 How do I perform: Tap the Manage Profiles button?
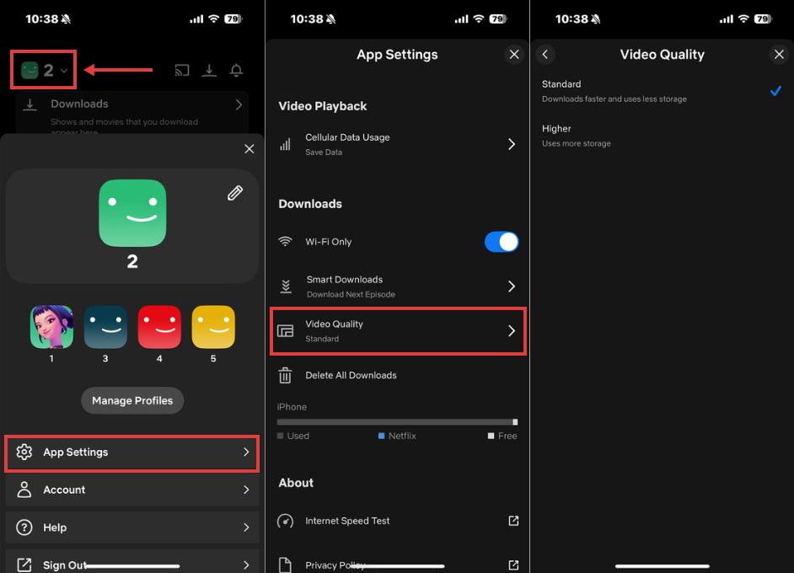point(132,400)
